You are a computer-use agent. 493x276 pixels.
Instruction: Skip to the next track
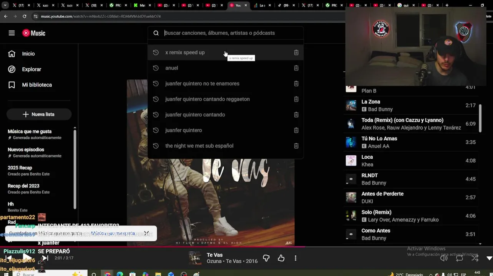pyautogui.click(x=45, y=258)
